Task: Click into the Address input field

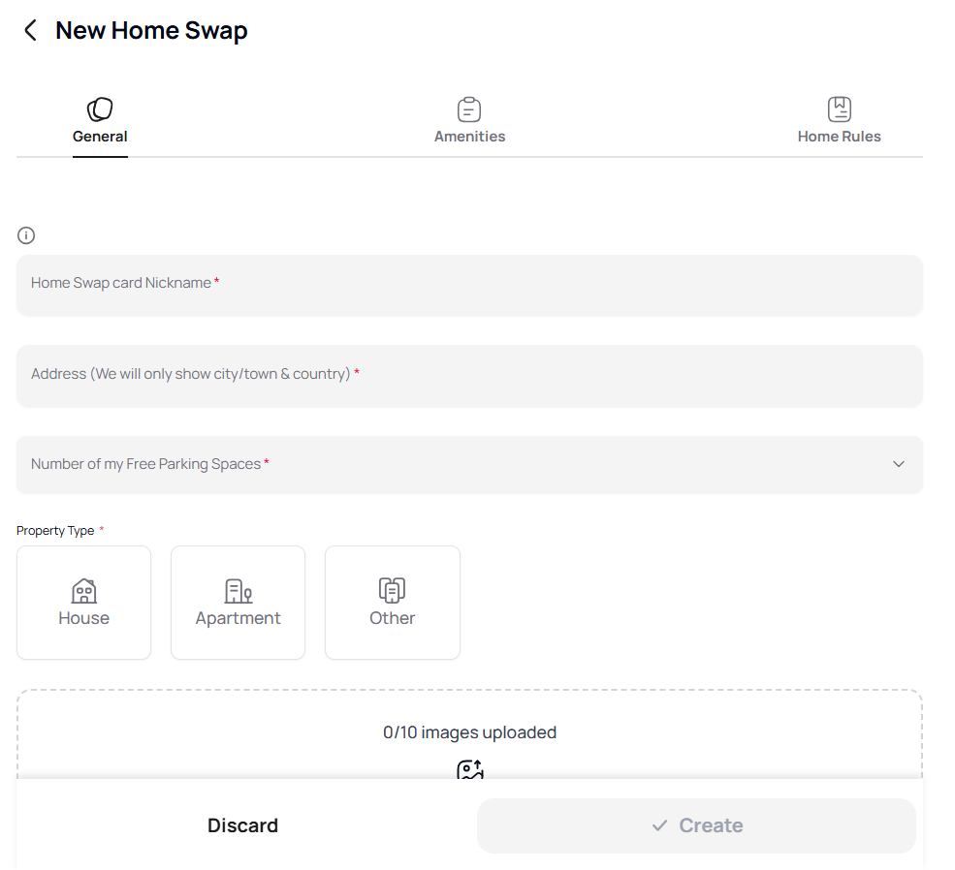Action: click(x=469, y=375)
